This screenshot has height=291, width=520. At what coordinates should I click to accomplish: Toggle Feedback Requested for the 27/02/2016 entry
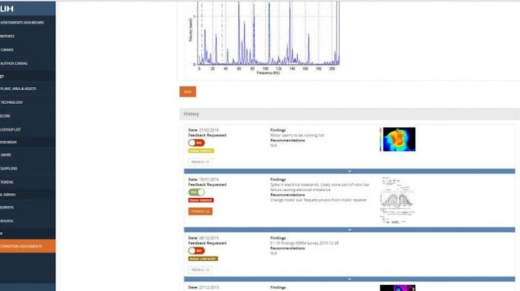click(196, 143)
